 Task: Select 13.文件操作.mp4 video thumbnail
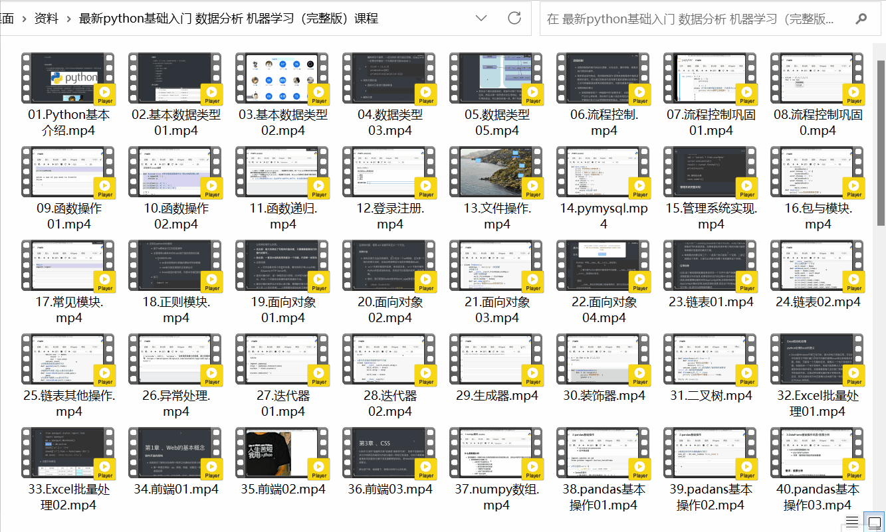(497, 173)
